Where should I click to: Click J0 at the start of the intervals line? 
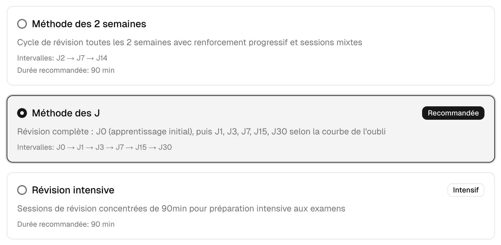click(x=61, y=147)
